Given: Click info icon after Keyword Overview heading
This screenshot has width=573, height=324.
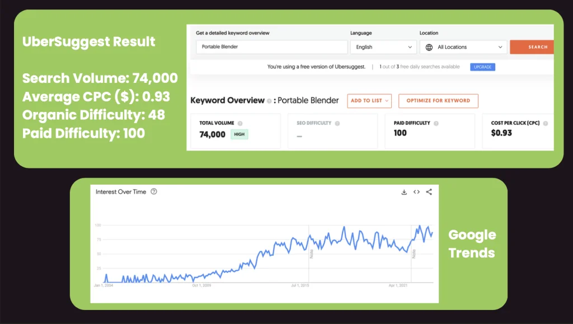Looking at the screenshot, I should click(x=269, y=101).
